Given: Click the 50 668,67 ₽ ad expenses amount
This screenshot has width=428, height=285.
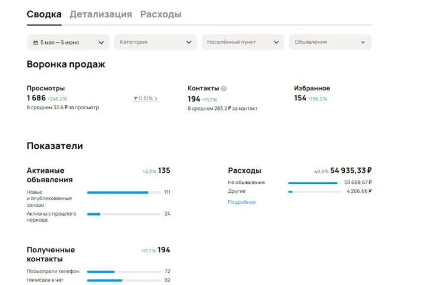Looking at the screenshot, I should coord(358,182).
